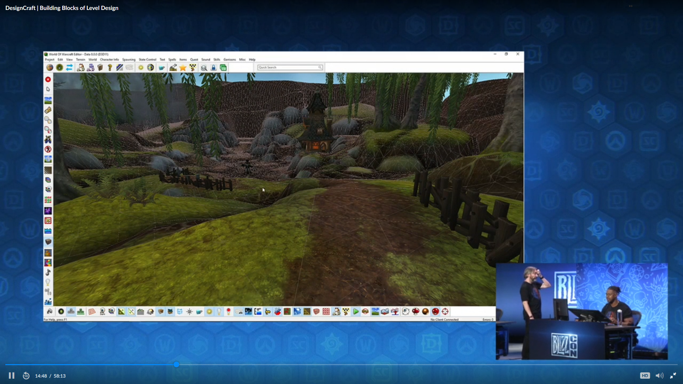
Task: Click the green play arrow in bottom toolbar
Action: click(x=355, y=312)
